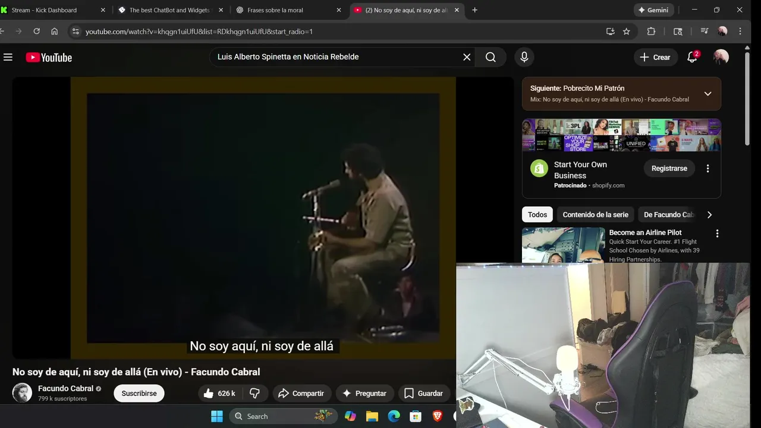Open tab search icon in toolbar
The height and width of the screenshot is (428, 761).
click(678, 32)
